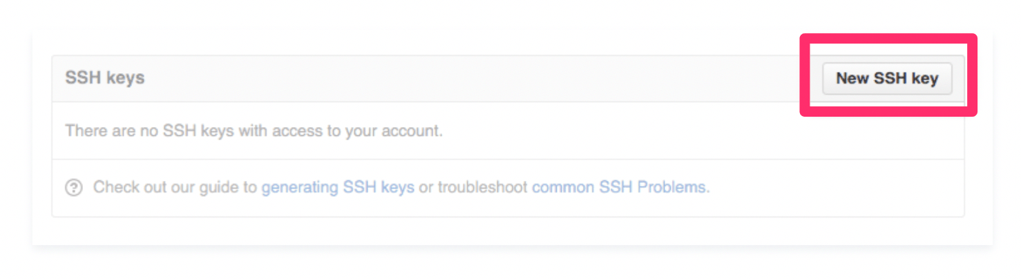Click the 'Check out our guide to' text
This screenshot has width=1021, height=279.
175,187
